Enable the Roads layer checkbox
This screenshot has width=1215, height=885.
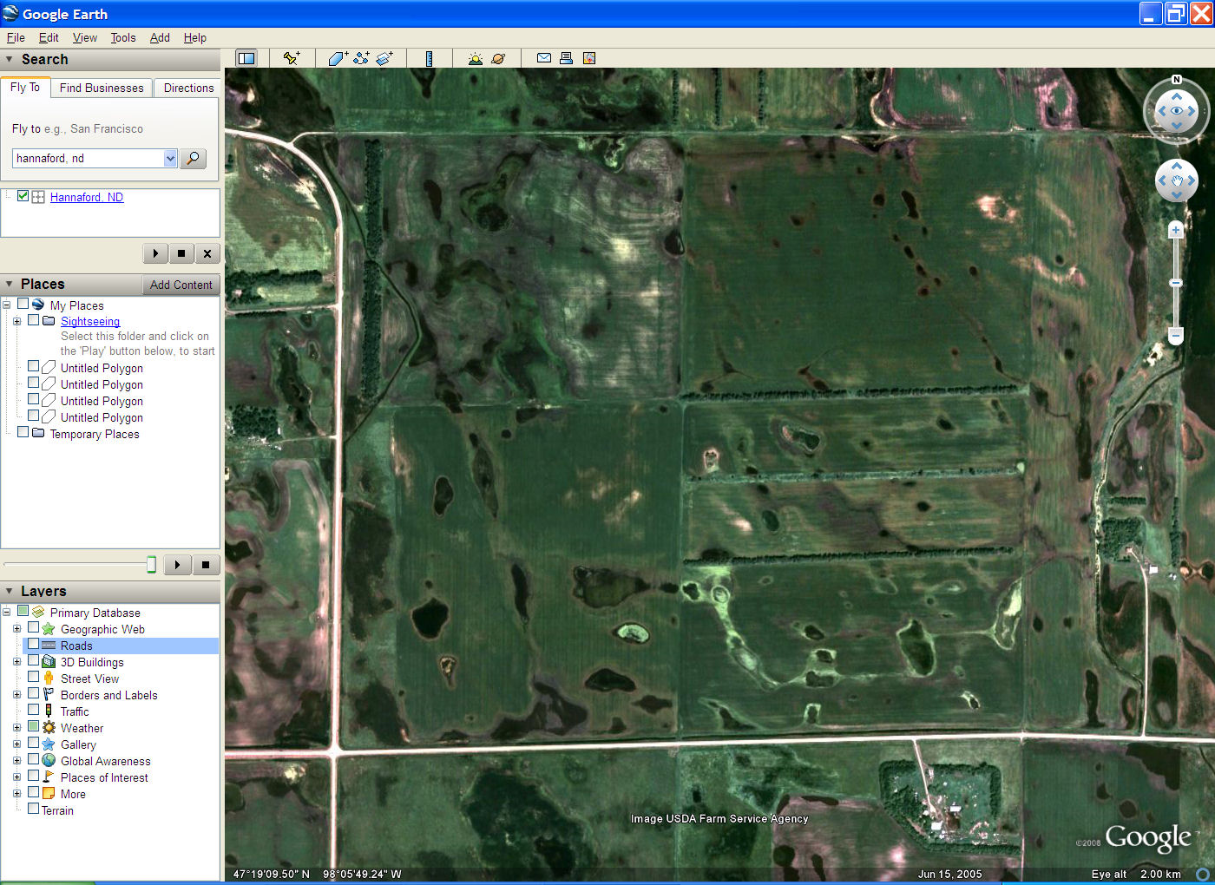pyautogui.click(x=33, y=644)
